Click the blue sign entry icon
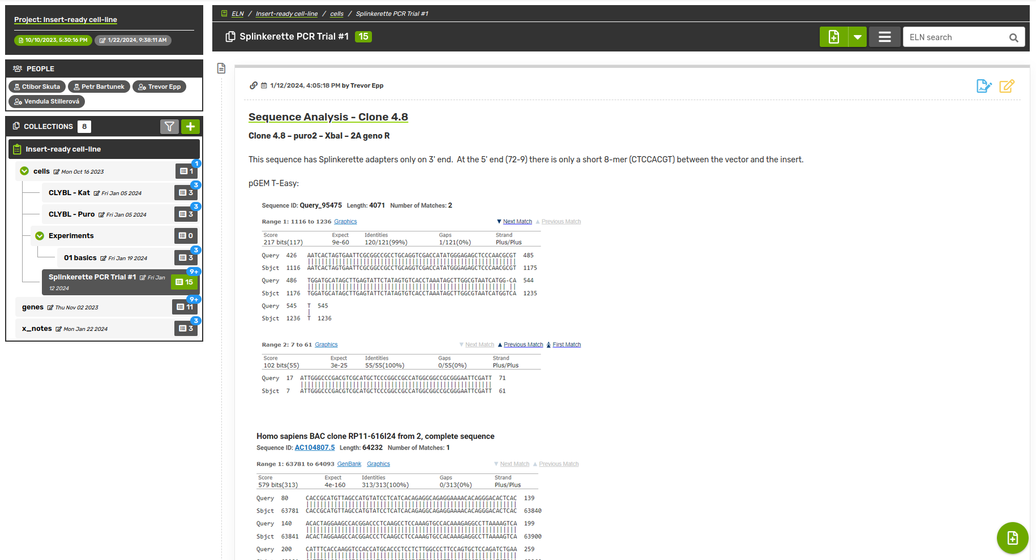The image size is (1036, 560). point(984,86)
